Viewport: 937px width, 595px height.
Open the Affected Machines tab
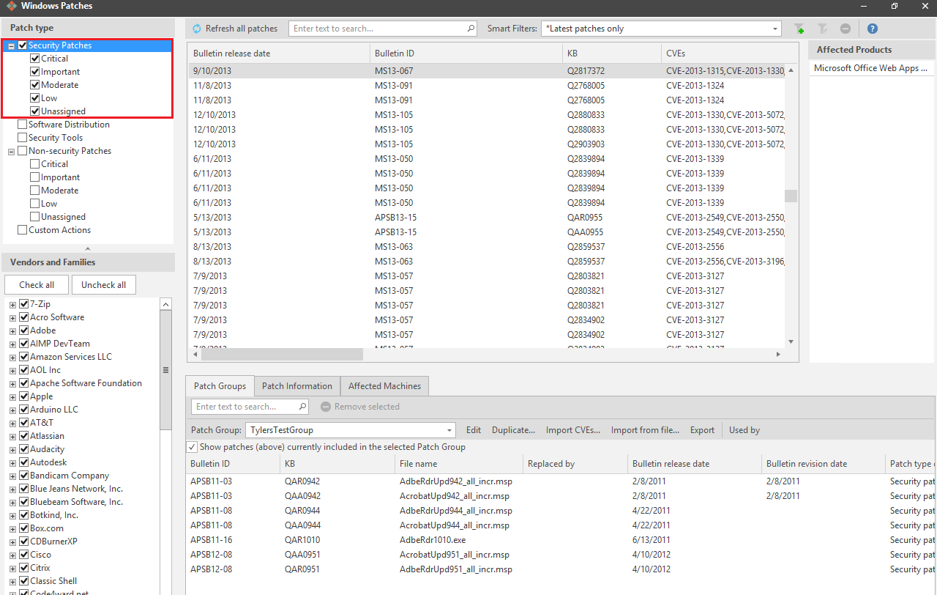coord(384,386)
